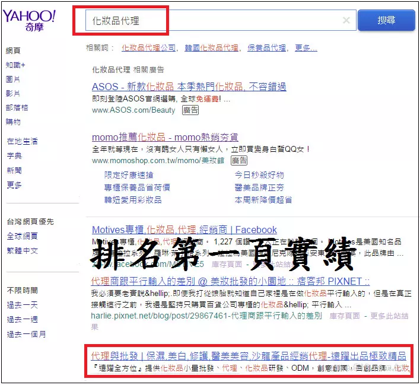Expand sidebar categories via 更多
The width and height of the screenshot is (420, 385).
(x=14, y=185)
